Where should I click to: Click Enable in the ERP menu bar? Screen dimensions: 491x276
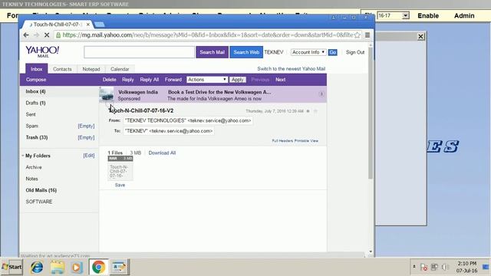click(x=428, y=15)
